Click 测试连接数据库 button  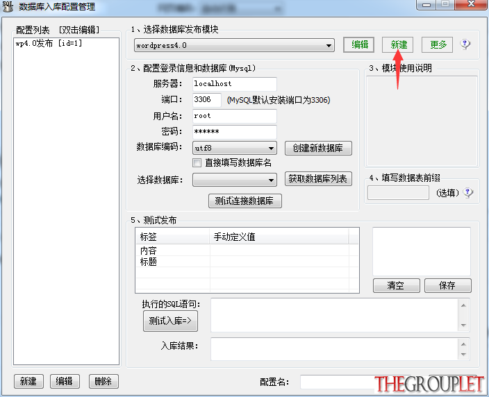tap(245, 201)
